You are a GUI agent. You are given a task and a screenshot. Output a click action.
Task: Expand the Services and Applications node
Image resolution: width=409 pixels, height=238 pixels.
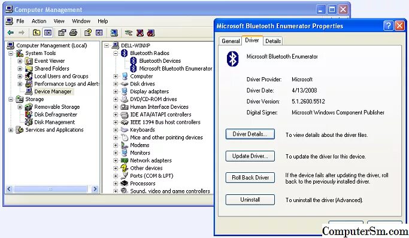coord(11,130)
